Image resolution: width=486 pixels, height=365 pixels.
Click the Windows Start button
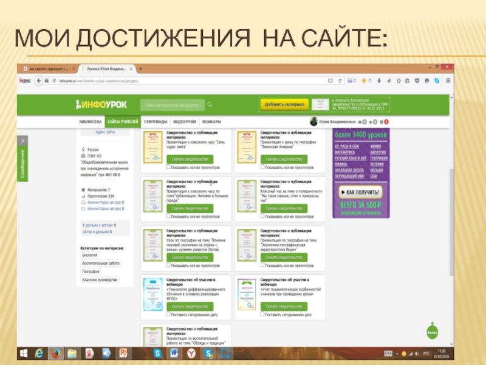pyautogui.click(x=22, y=353)
